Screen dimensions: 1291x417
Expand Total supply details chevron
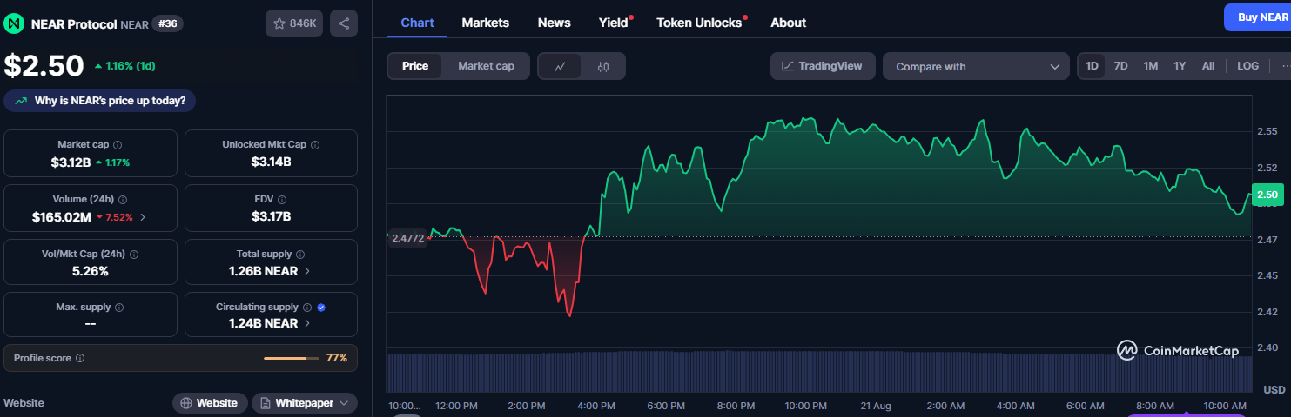point(307,271)
